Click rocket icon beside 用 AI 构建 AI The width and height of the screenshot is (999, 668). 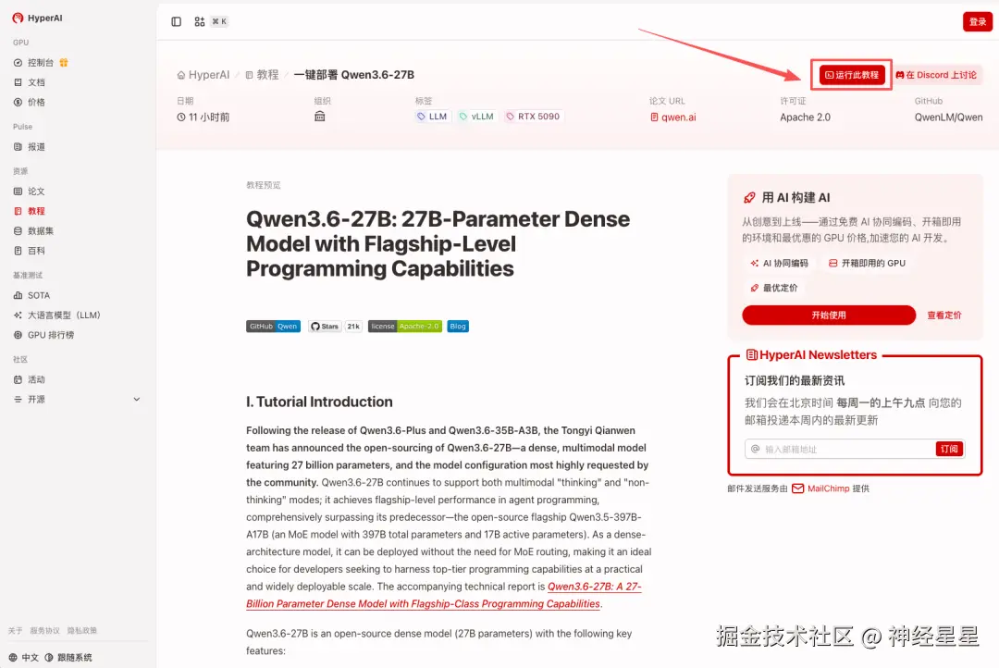pyautogui.click(x=749, y=198)
